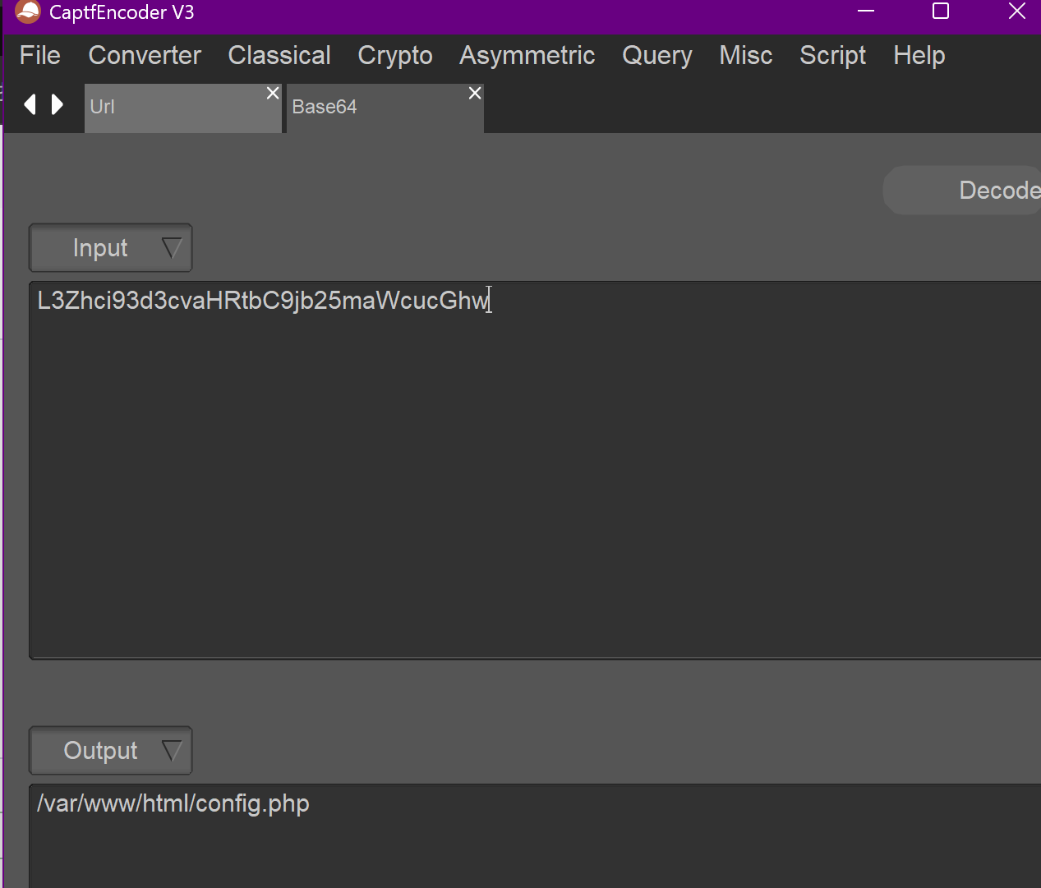Close the Base64 tab
Screen dimensions: 1041x888
click(475, 94)
